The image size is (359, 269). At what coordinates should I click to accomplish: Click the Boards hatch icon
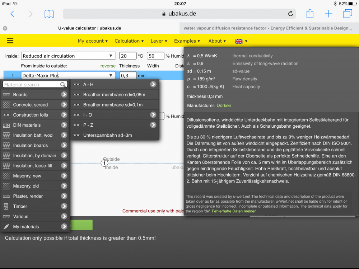click(6, 94)
